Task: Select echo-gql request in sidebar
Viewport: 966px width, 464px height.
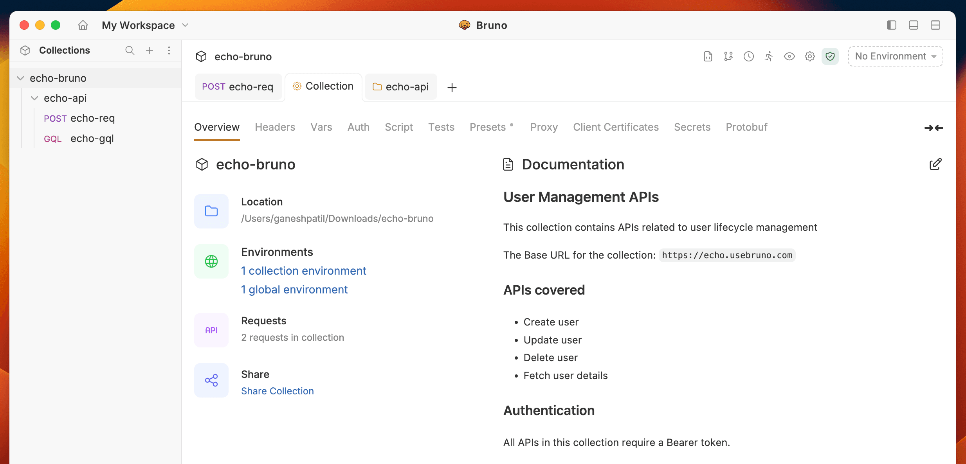Action: tap(92, 138)
